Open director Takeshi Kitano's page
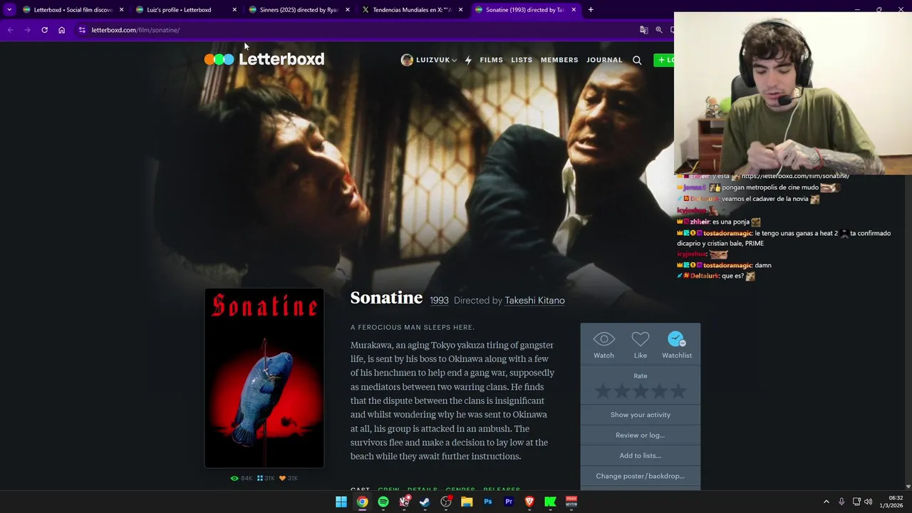The height and width of the screenshot is (513, 912). pos(534,301)
